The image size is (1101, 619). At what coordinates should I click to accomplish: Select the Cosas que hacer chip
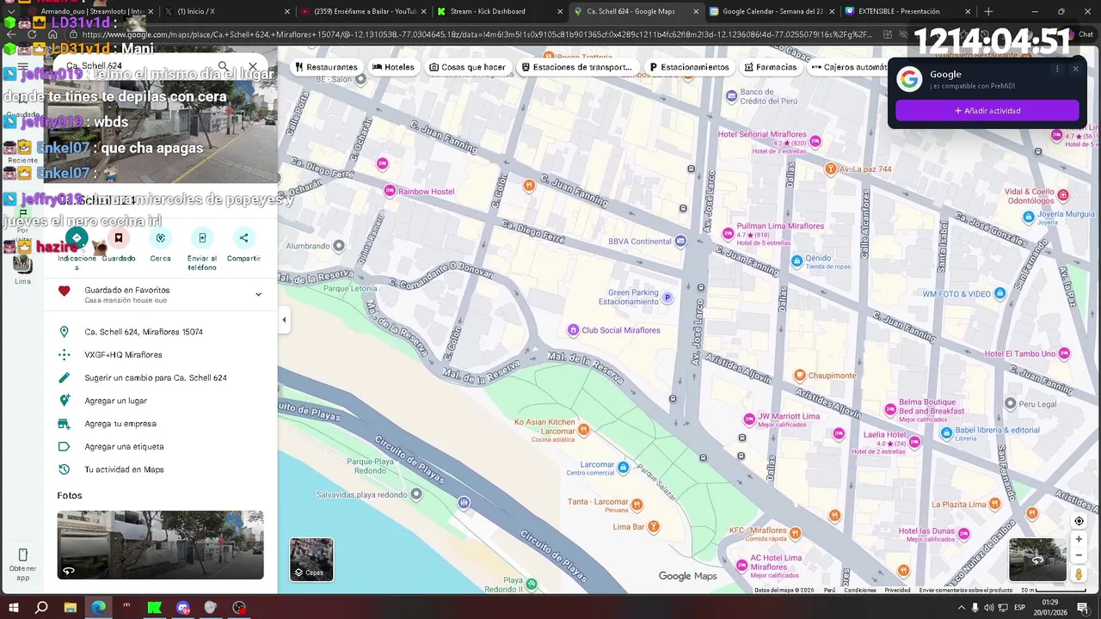coord(467,67)
